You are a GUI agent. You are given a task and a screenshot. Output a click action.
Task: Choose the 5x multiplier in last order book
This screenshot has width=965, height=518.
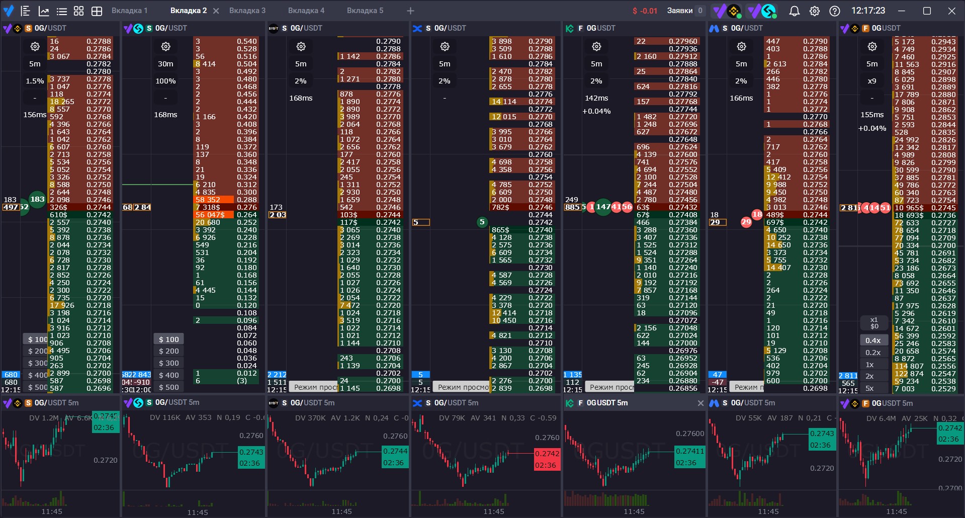coord(873,388)
